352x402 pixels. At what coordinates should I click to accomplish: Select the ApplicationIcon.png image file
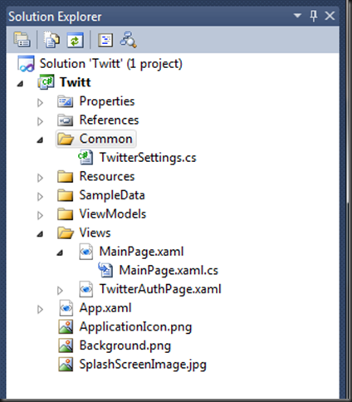pyautogui.click(x=135, y=326)
